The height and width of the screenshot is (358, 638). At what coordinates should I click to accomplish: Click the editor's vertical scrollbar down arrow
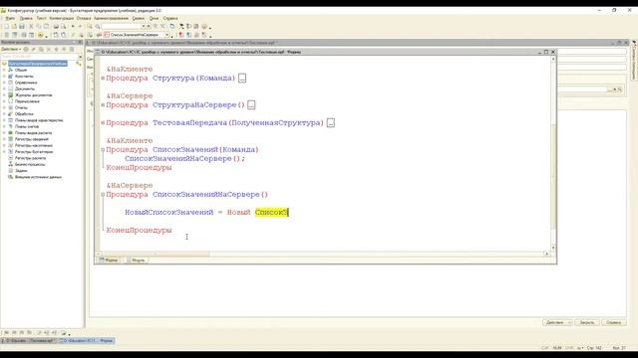[553, 248]
